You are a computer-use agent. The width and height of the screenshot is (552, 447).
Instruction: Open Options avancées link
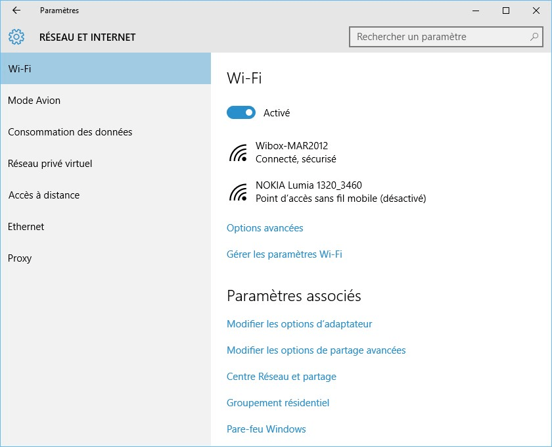click(x=265, y=228)
